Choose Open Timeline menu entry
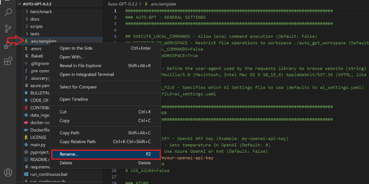 tap(105, 99)
